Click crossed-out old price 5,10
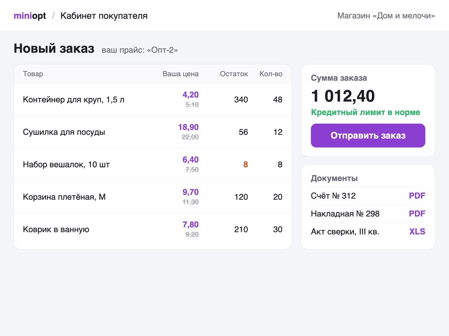This screenshot has height=336, width=449. pos(192,104)
